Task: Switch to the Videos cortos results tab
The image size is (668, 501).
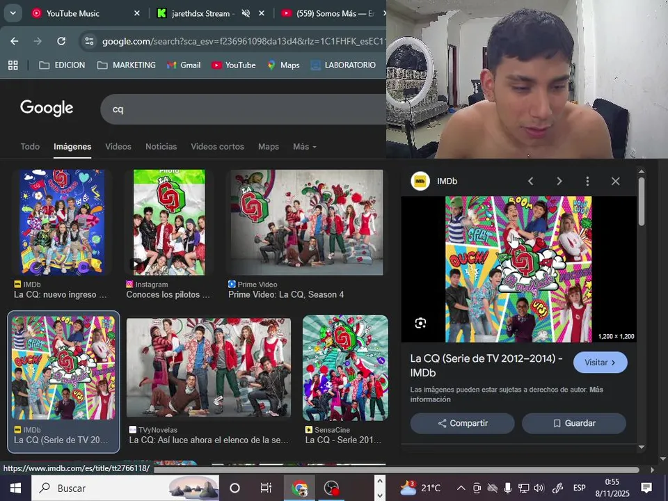Action: 217,147
